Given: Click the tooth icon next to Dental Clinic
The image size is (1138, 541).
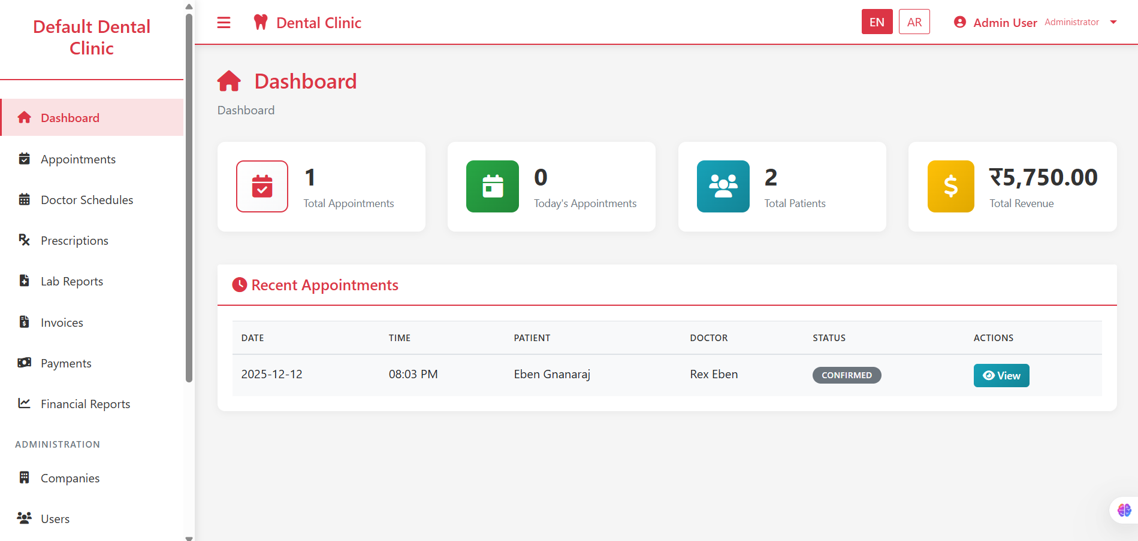Looking at the screenshot, I should tap(260, 22).
